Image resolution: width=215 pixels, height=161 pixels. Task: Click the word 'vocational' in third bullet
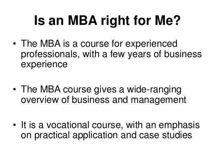pyautogui.click(x=67, y=125)
